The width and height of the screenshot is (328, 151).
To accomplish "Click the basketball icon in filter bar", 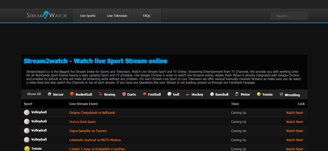I will click(72, 94).
